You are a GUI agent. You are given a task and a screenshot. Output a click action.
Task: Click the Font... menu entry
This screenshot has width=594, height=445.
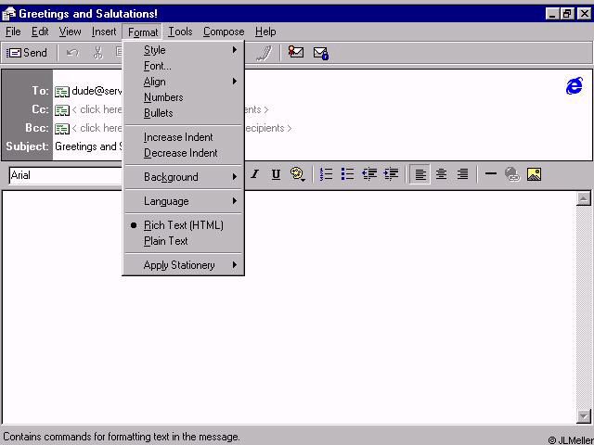158,66
